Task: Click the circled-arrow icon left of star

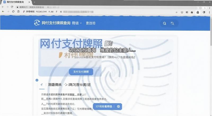Action: tap(176, 12)
